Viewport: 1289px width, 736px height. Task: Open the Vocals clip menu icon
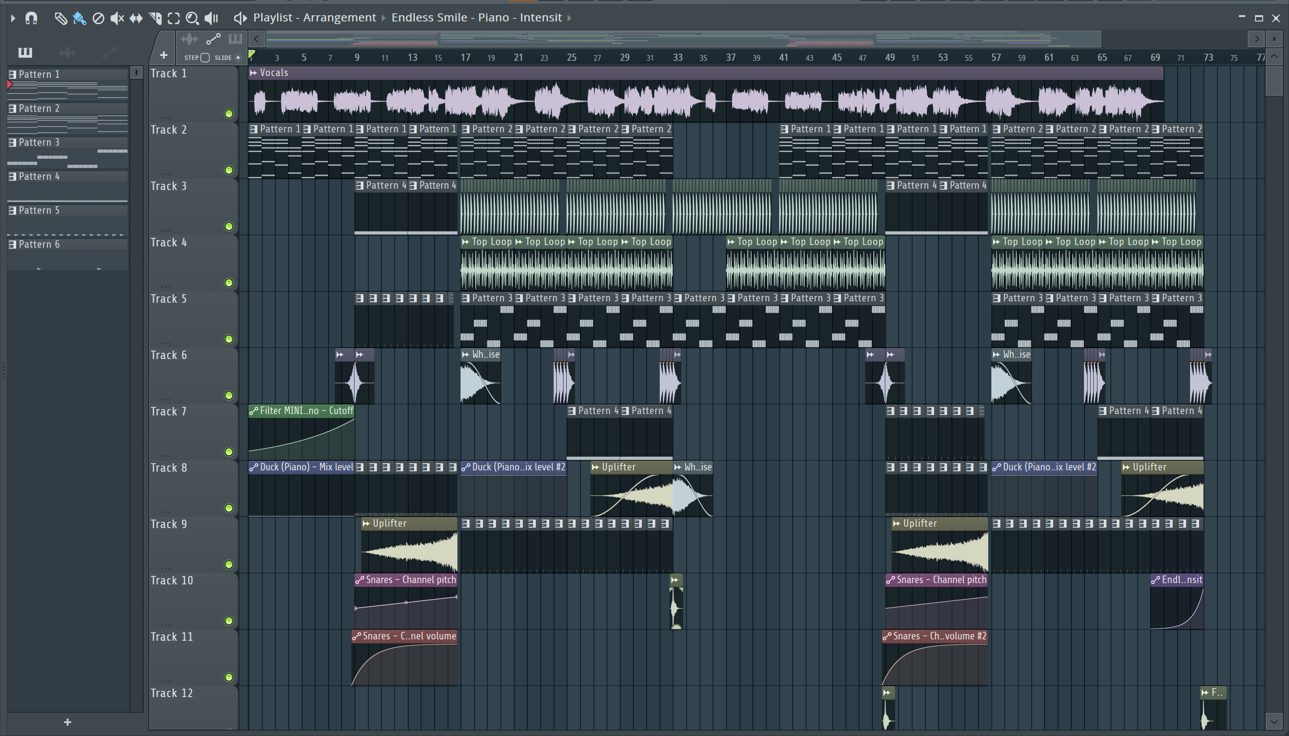[253, 73]
